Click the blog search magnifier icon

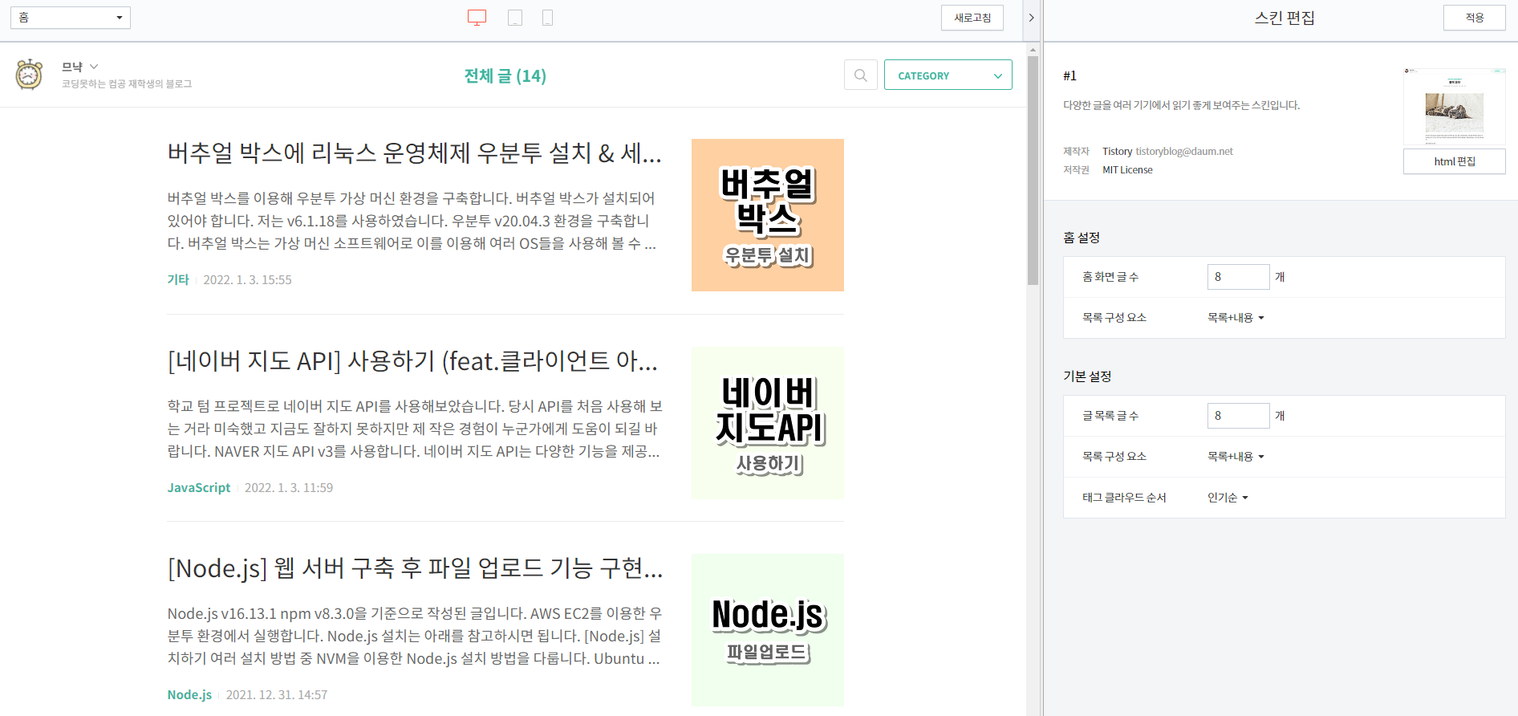pos(861,75)
